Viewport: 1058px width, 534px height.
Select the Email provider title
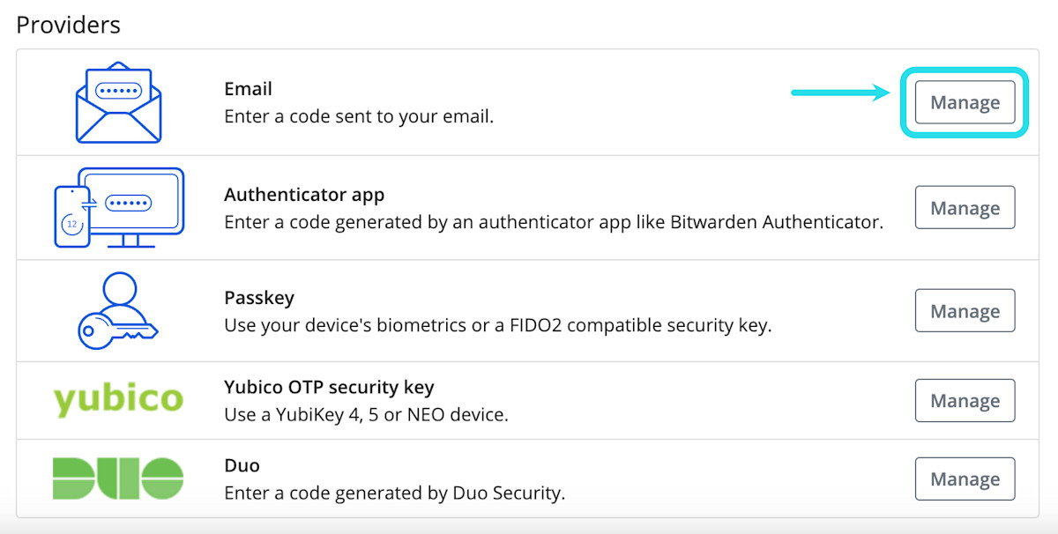[x=248, y=89]
